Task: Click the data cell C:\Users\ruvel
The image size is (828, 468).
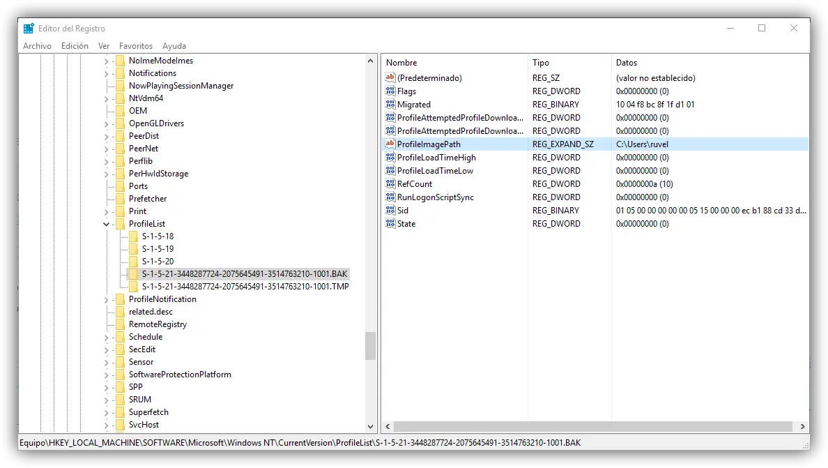Action: coord(642,144)
